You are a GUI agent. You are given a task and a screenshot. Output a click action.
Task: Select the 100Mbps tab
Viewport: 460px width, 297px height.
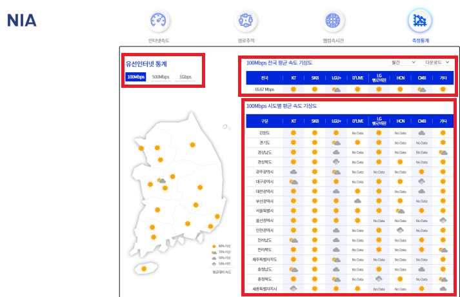[136, 77]
